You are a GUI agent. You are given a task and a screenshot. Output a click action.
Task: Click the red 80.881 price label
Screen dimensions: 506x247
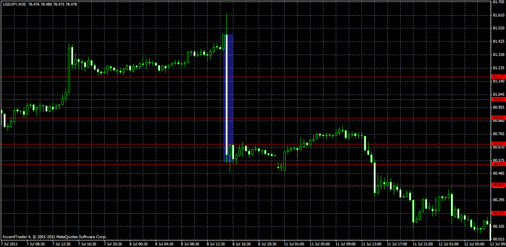pyautogui.click(x=499, y=118)
